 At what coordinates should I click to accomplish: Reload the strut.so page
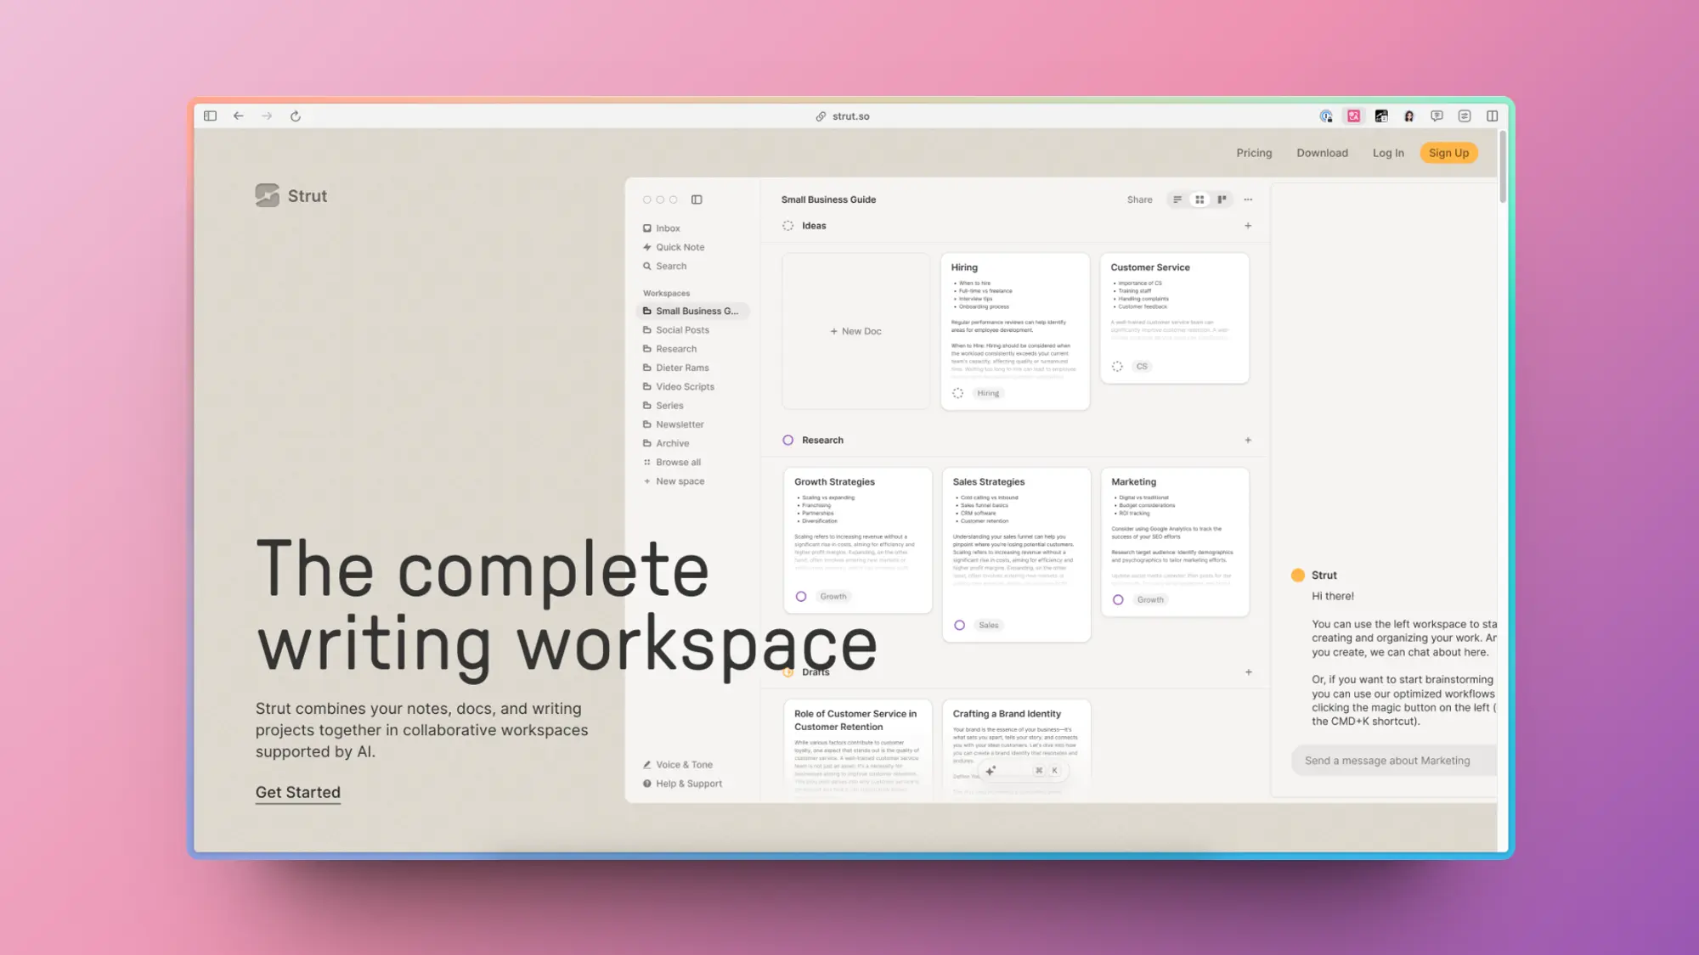(x=296, y=116)
